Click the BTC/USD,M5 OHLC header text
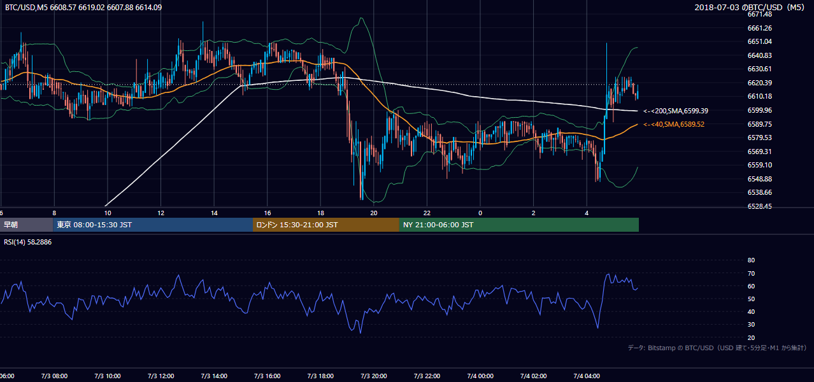This screenshot has height=382, width=814. [83, 7]
